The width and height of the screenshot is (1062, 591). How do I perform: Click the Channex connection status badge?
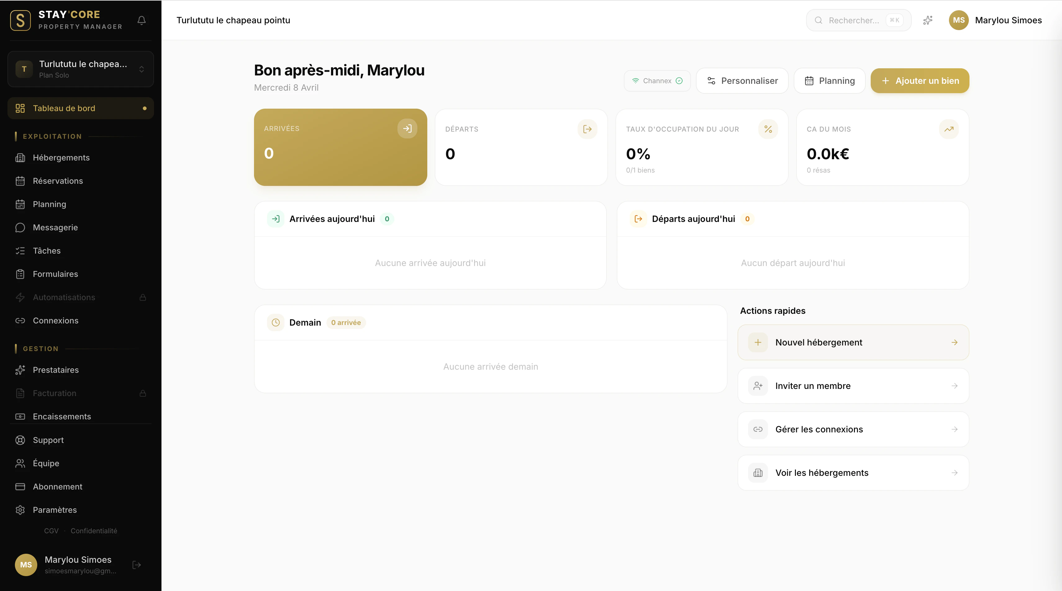coord(657,81)
